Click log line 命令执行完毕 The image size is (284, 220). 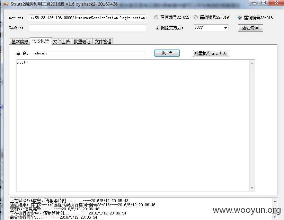tap(54, 217)
